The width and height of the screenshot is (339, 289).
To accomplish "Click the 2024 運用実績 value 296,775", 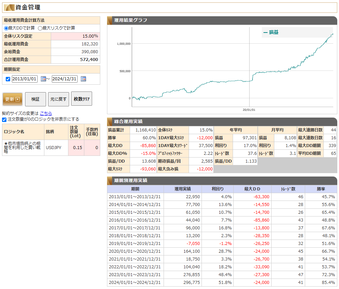I will point(192,283).
